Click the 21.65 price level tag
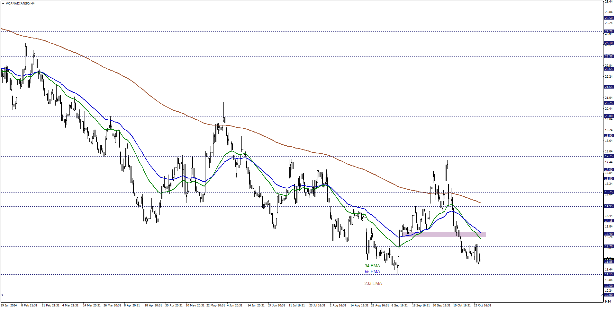Viewport: 616px width, 309px height. click(609, 87)
